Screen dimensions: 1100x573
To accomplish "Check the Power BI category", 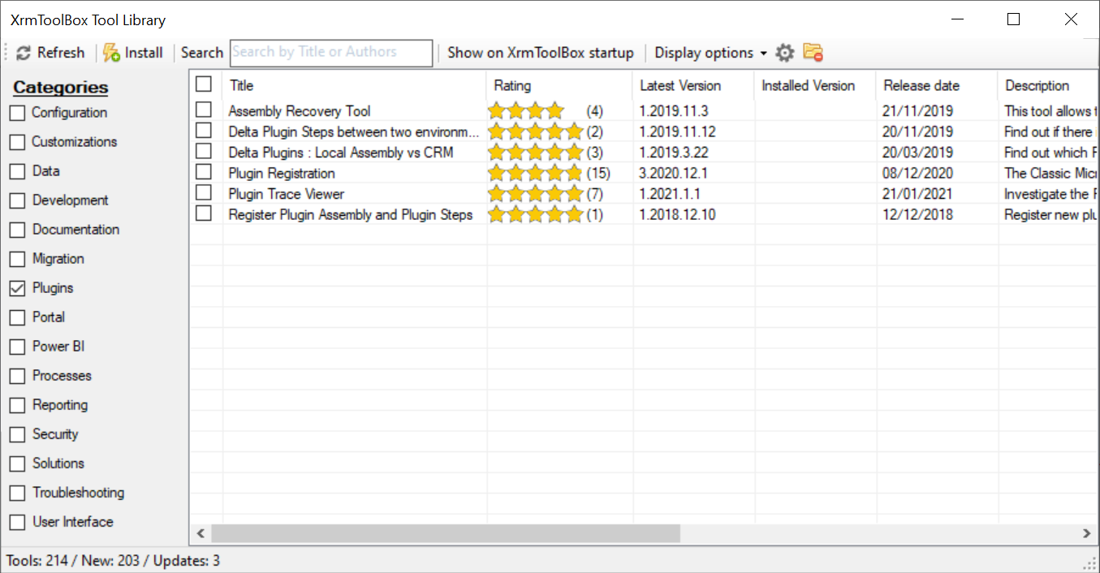I will point(17,347).
